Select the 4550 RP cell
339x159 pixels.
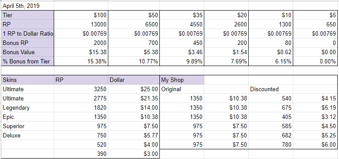(182, 24)
